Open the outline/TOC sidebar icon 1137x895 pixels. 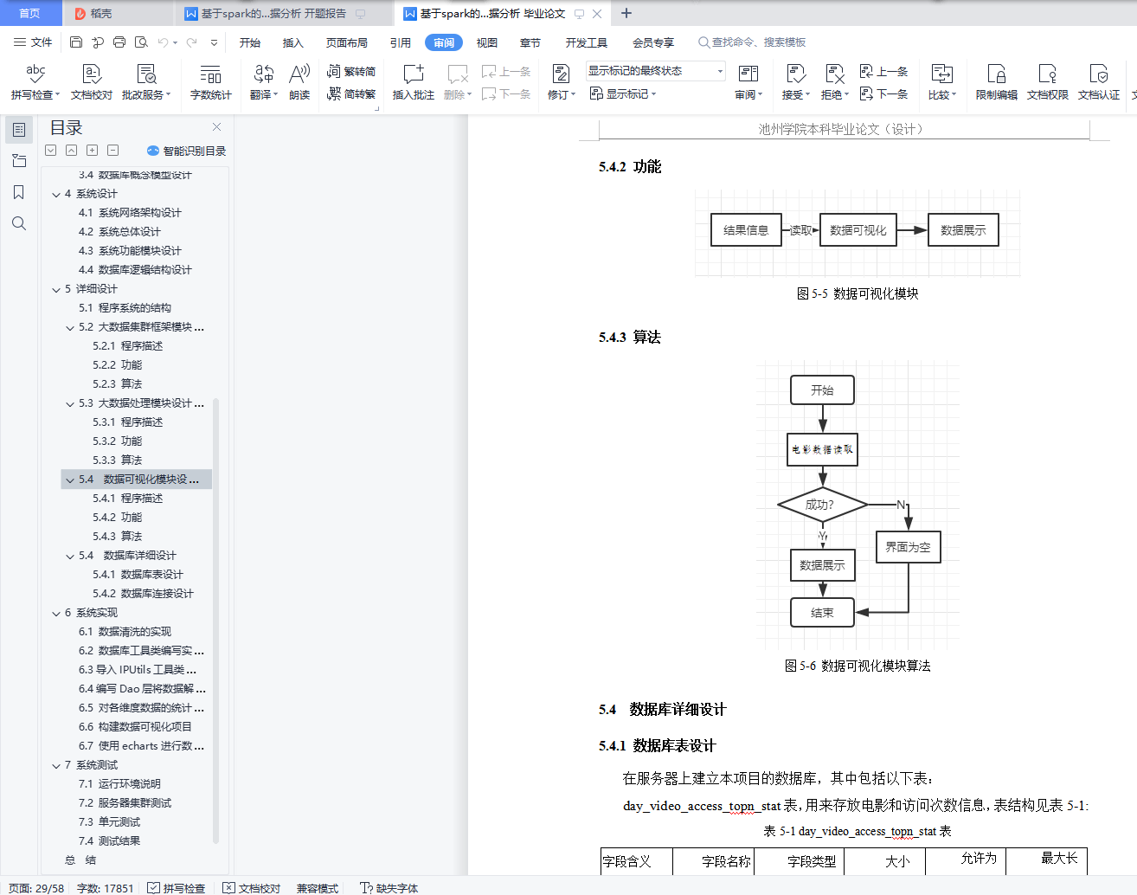[19, 130]
